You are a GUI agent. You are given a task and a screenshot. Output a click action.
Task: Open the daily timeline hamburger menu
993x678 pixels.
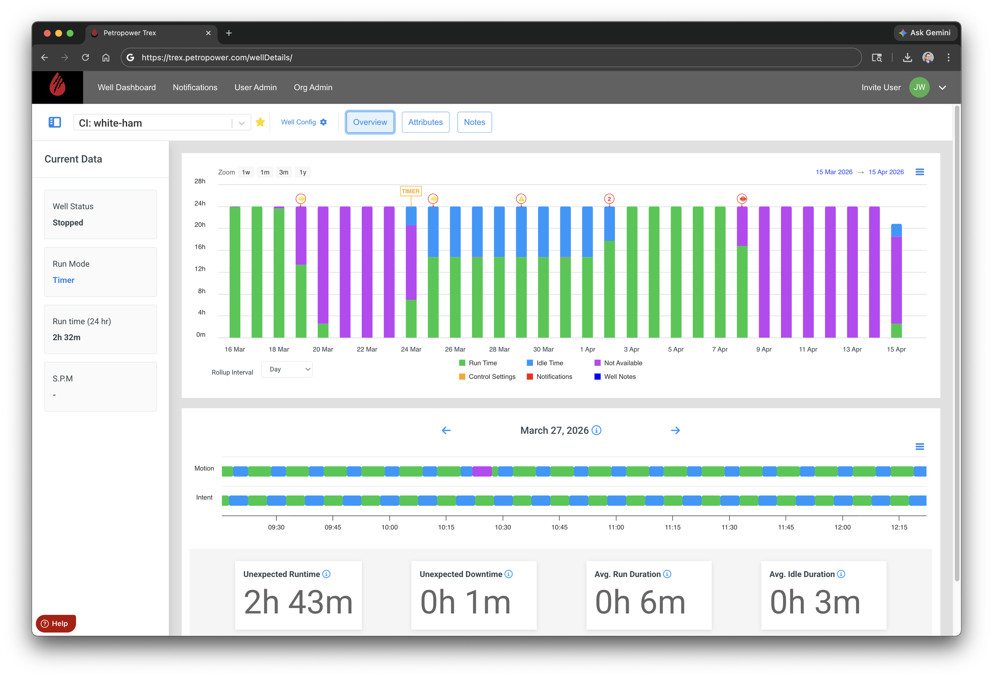tap(920, 447)
